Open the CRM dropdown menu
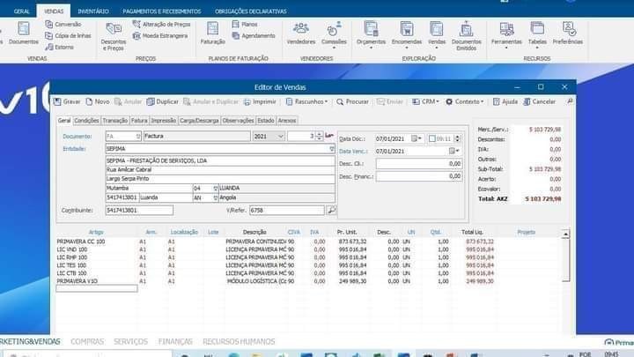Image resolution: width=634 pixels, height=357 pixels. point(425,101)
